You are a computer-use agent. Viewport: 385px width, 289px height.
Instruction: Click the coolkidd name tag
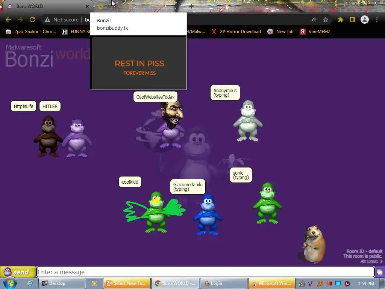click(x=130, y=182)
